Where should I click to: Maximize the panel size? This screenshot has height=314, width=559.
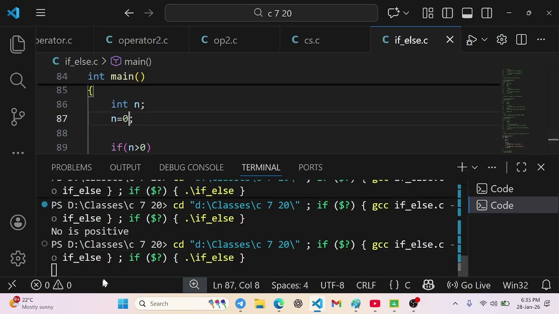[521, 167]
